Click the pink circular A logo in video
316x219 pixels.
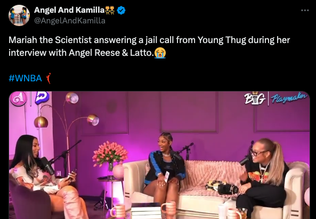18,98
